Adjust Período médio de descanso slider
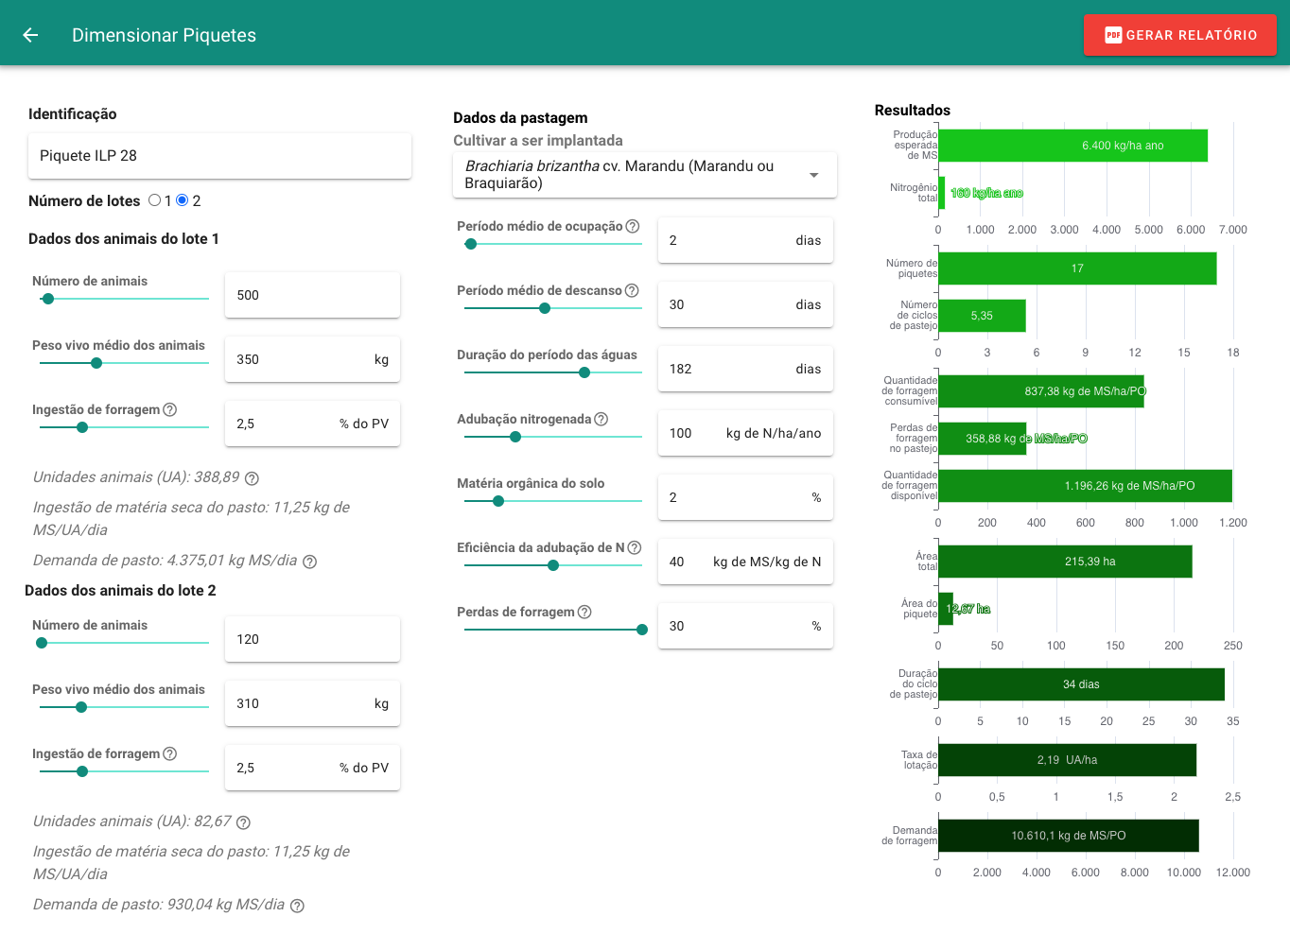This screenshot has height=934, width=1290. (x=553, y=308)
